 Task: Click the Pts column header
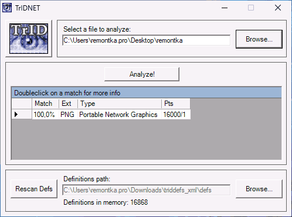(x=176, y=104)
